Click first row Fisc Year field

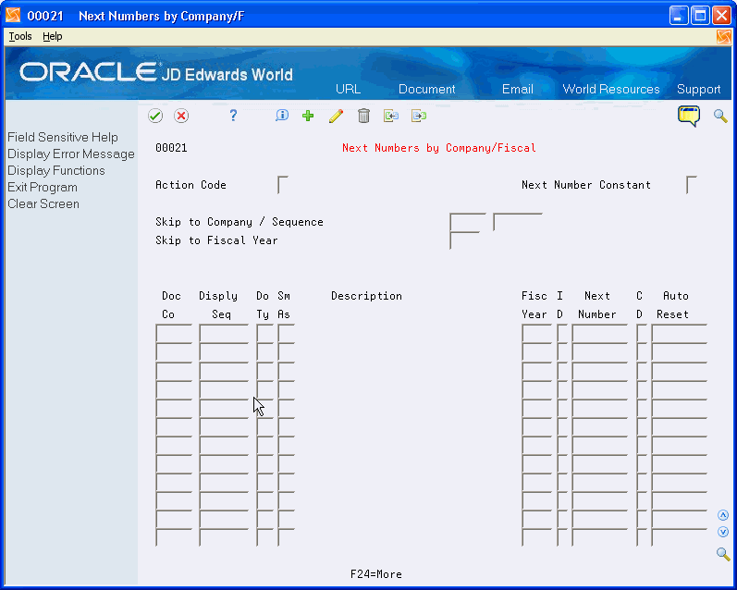[536, 333]
